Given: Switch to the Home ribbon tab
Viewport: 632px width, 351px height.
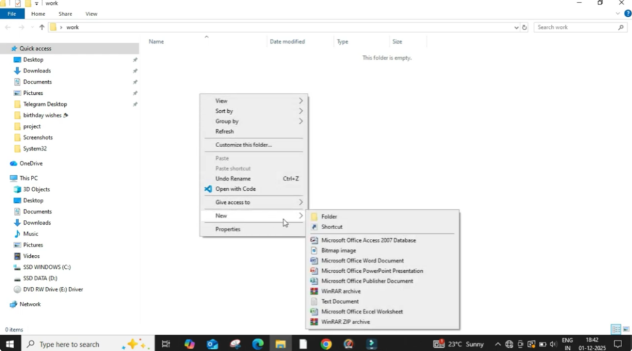Looking at the screenshot, I should (x=38, y=14).
